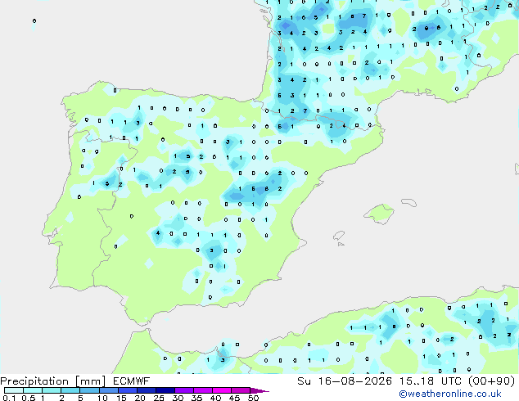The image size is (519, 401).
Task: Click the Mallorca island on the map
Action: [379, 214]
